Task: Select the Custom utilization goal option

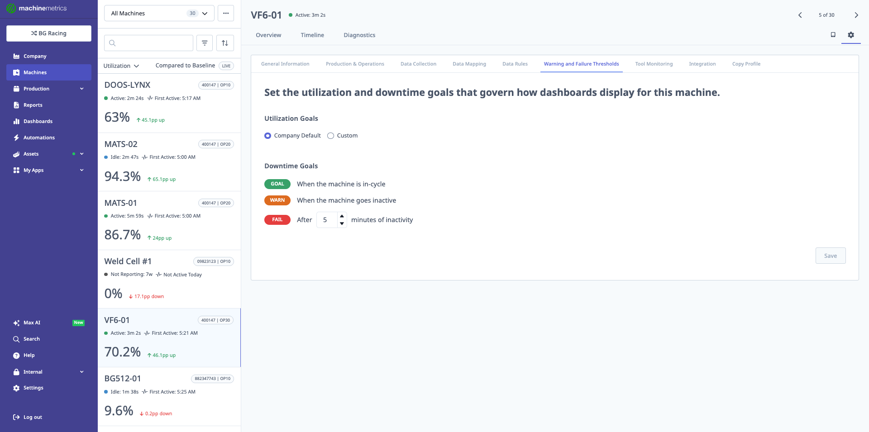Action: 330,135
